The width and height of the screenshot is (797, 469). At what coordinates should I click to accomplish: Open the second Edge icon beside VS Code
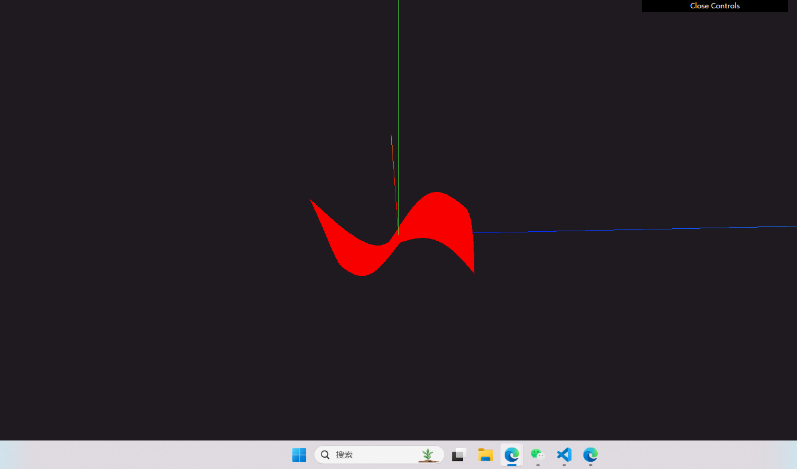(590, 455)
